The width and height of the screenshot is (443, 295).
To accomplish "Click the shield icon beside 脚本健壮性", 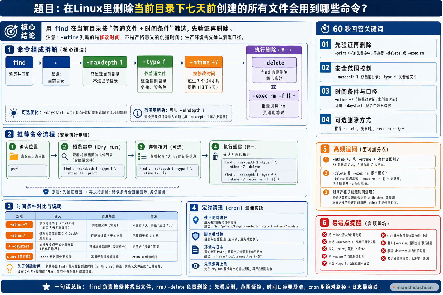I will (x=196, y=236).
